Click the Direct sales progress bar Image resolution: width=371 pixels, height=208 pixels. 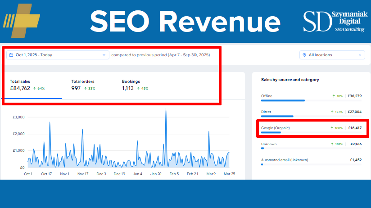(277, 116)
